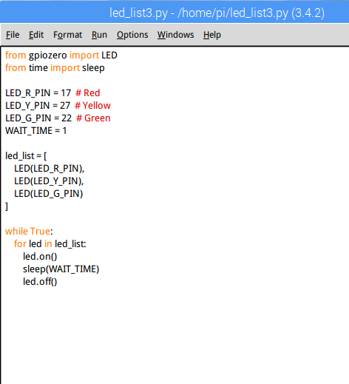The width and height of the screenshot is (349, 384).
Task: Click the '# Green' comment
Action: coord(93,118)
